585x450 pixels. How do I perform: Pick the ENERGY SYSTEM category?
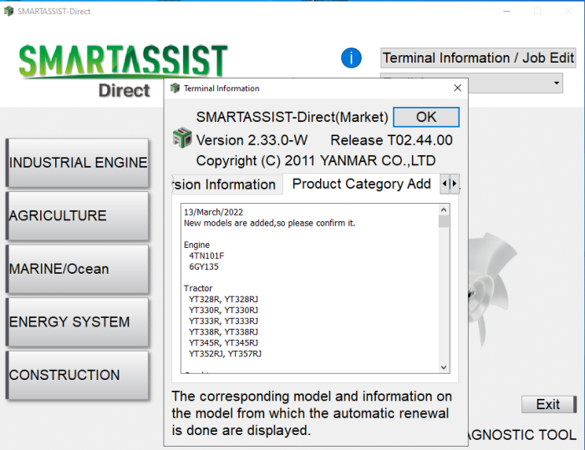78,321
